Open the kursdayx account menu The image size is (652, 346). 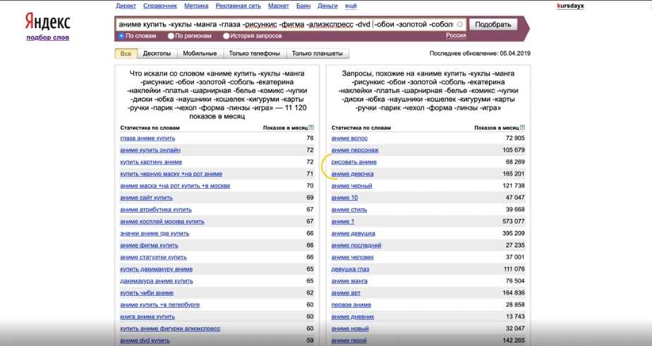570,6
